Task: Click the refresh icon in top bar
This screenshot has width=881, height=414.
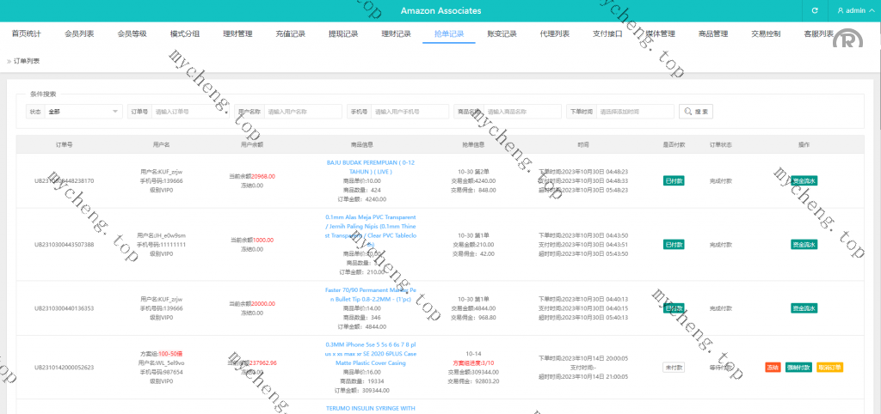Action: click(814, 10)
